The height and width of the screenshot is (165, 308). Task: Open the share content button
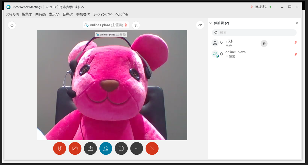(x=90, y=148)
